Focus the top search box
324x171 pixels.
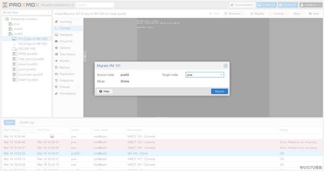coord(95,5)
